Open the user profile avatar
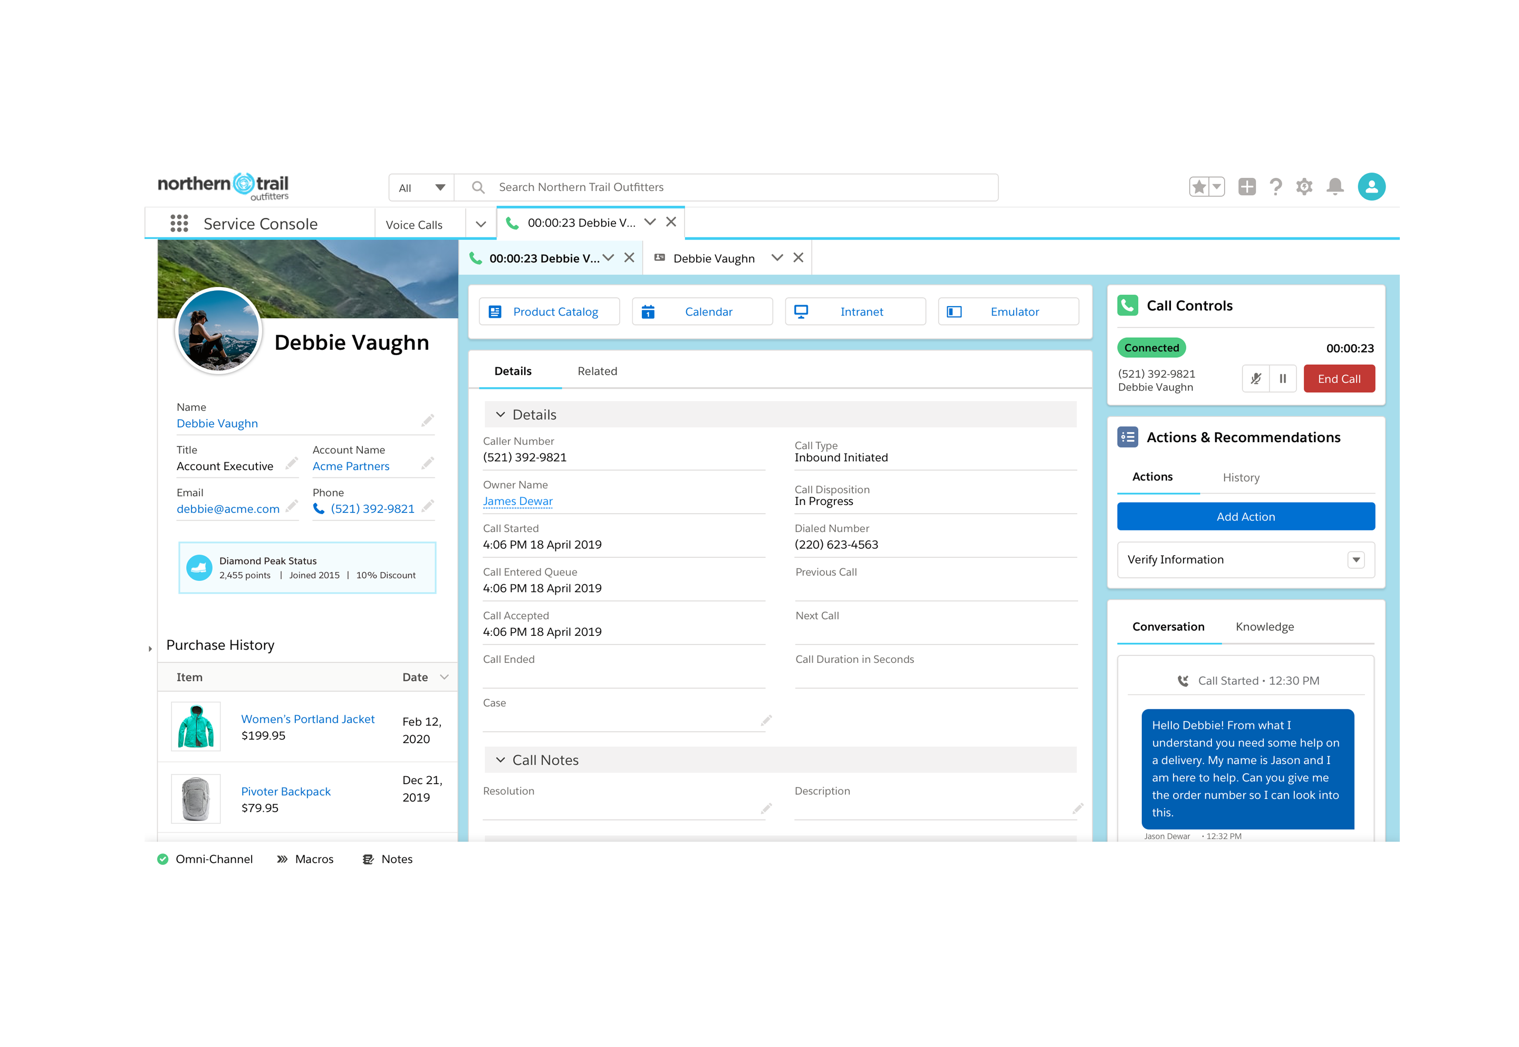Screen dimensions: 1519x1047 pos(1371,187)
